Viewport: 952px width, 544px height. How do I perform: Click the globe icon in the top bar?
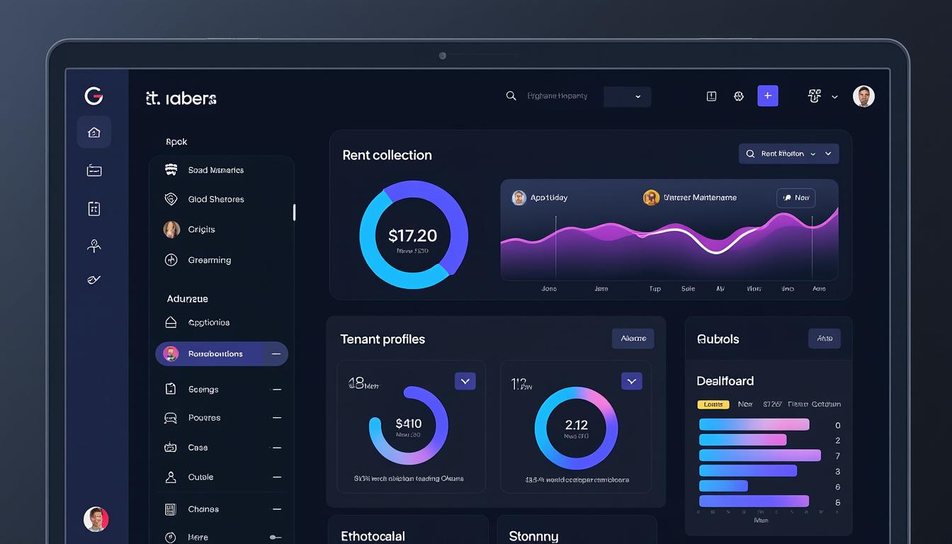(x=739, y=96)
